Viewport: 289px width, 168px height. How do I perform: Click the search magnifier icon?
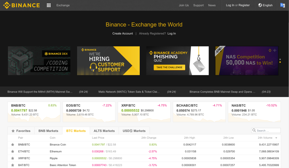point(254,130)
